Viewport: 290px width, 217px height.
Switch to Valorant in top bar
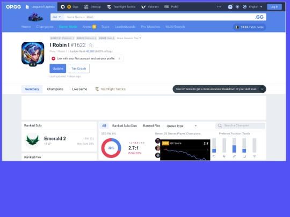tap(150, 7)
